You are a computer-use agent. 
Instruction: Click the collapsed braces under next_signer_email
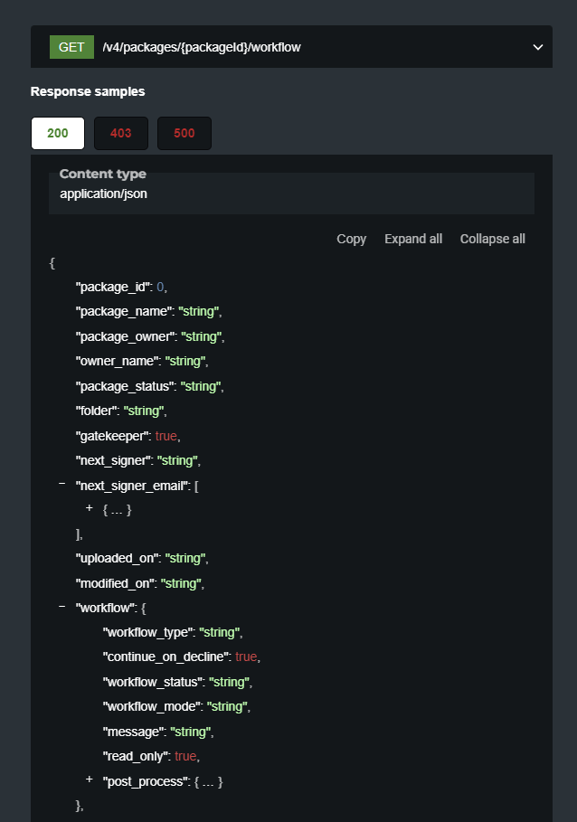click(118, 510)
